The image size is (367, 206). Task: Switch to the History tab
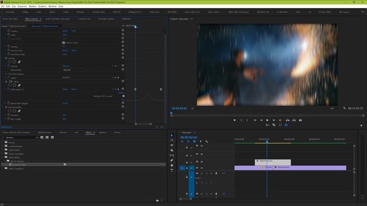click(117, 132)
